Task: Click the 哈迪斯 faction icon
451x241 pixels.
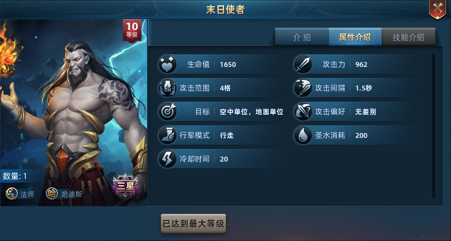Action: [52, 194]
